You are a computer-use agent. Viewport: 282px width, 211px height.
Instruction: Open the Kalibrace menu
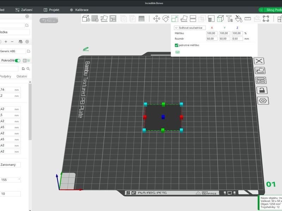[x=79, y=10]
